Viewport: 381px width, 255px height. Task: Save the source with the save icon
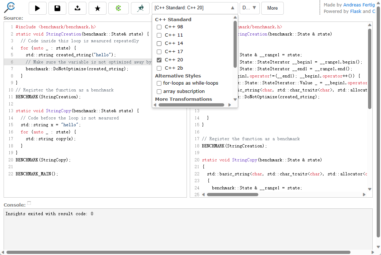point(57,8)
